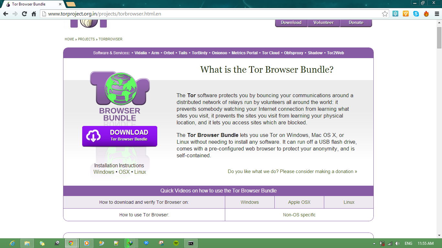442x248 pixels.
Task: Open Tor2Web link
Action: click(336, 53)
